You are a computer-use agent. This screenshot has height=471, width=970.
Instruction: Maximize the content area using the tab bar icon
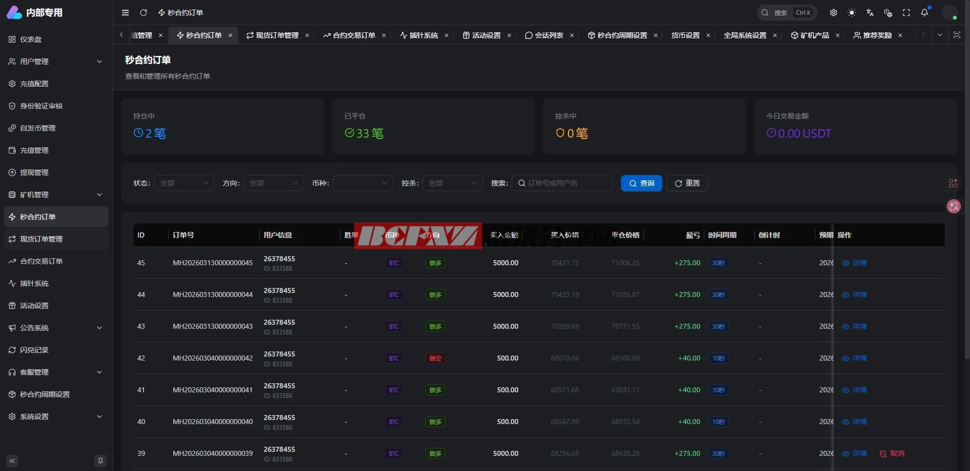tap(956, 35)
